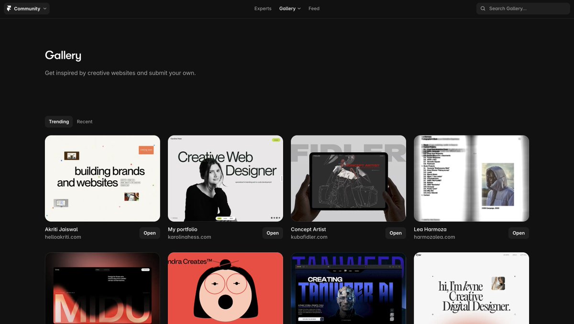Focus the Search Gallery input field
The height and width of the screenshot is (324, 574).
523,9
